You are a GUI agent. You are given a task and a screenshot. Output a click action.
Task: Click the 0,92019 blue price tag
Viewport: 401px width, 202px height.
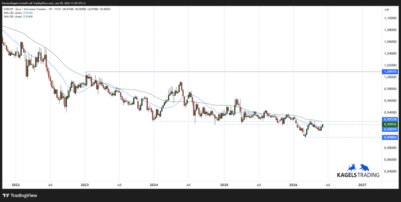pos(390,129)
